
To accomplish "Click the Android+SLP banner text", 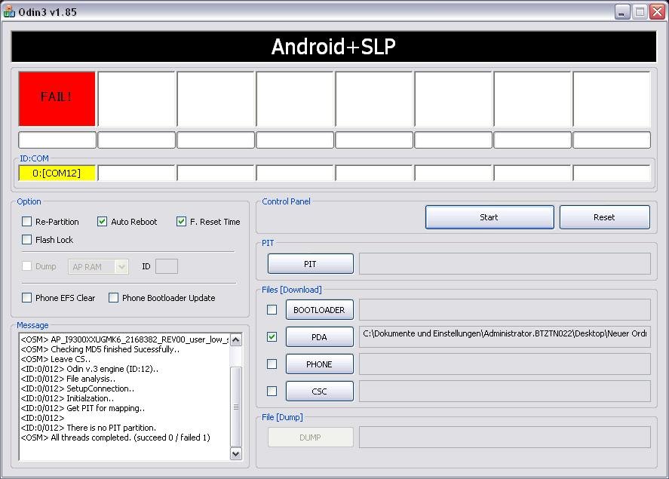I will 333,47.
